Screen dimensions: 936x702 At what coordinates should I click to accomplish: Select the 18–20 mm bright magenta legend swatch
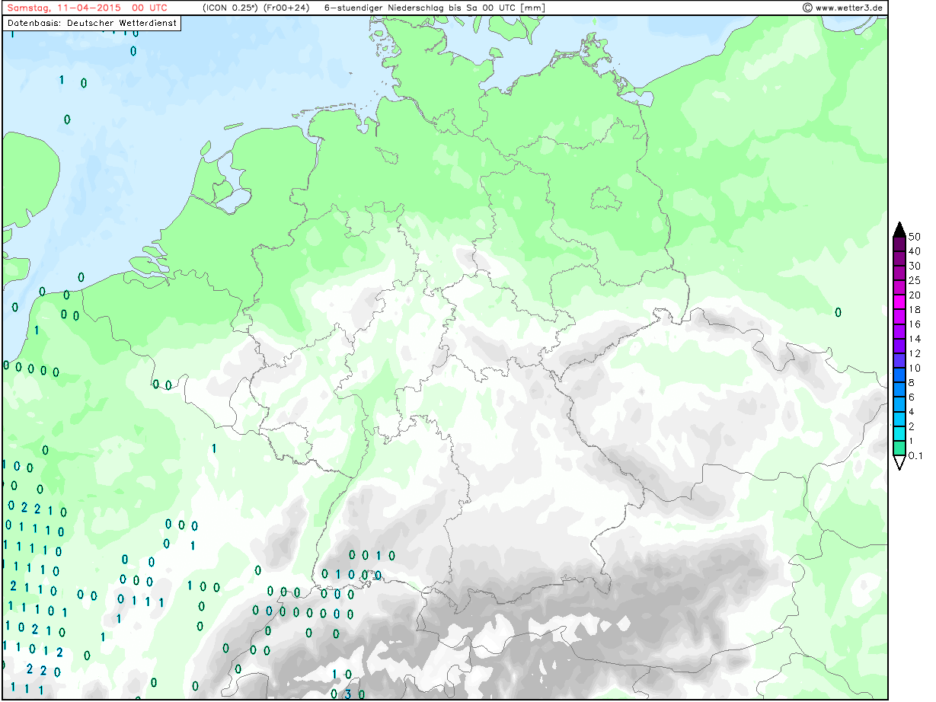899,302
